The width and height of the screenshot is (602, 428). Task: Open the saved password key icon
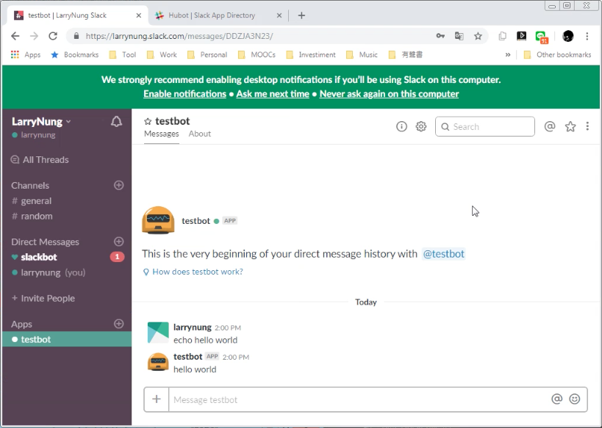440,36
